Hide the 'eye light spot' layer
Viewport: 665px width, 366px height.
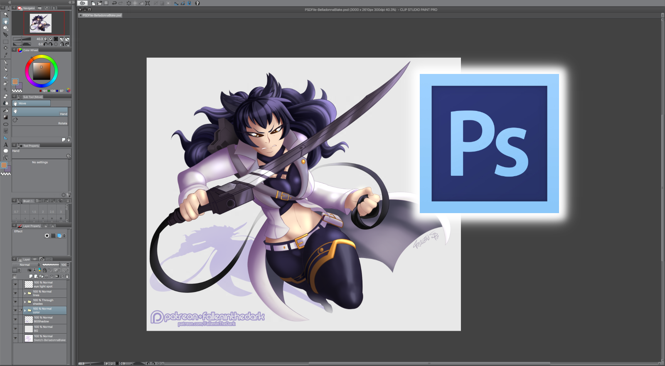15,285
